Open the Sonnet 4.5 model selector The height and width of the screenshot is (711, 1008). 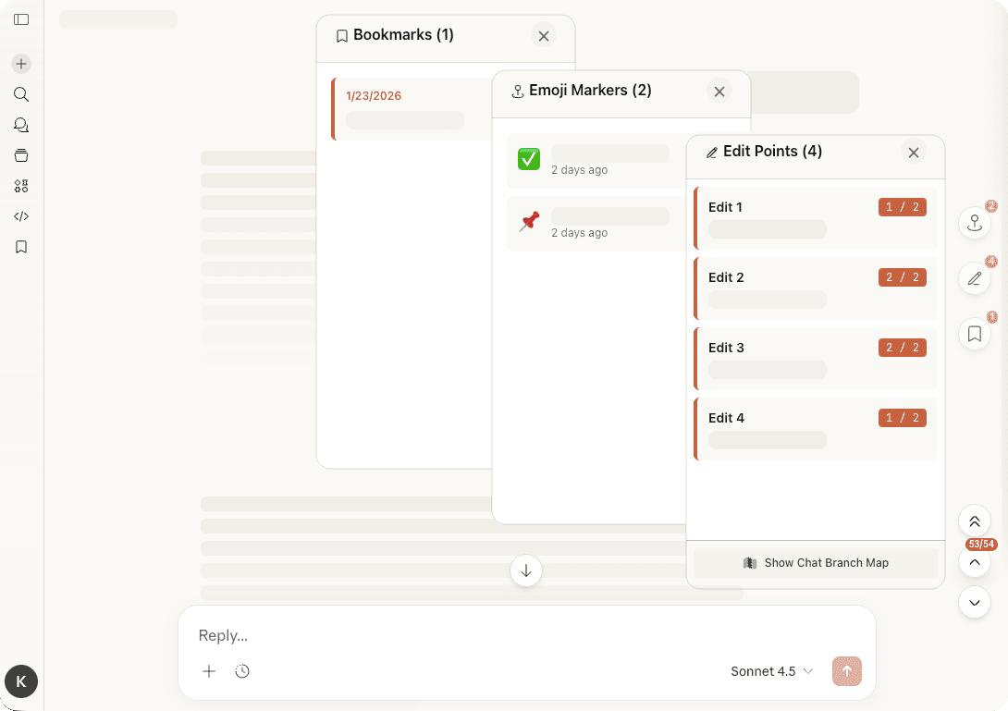(771, 671)
